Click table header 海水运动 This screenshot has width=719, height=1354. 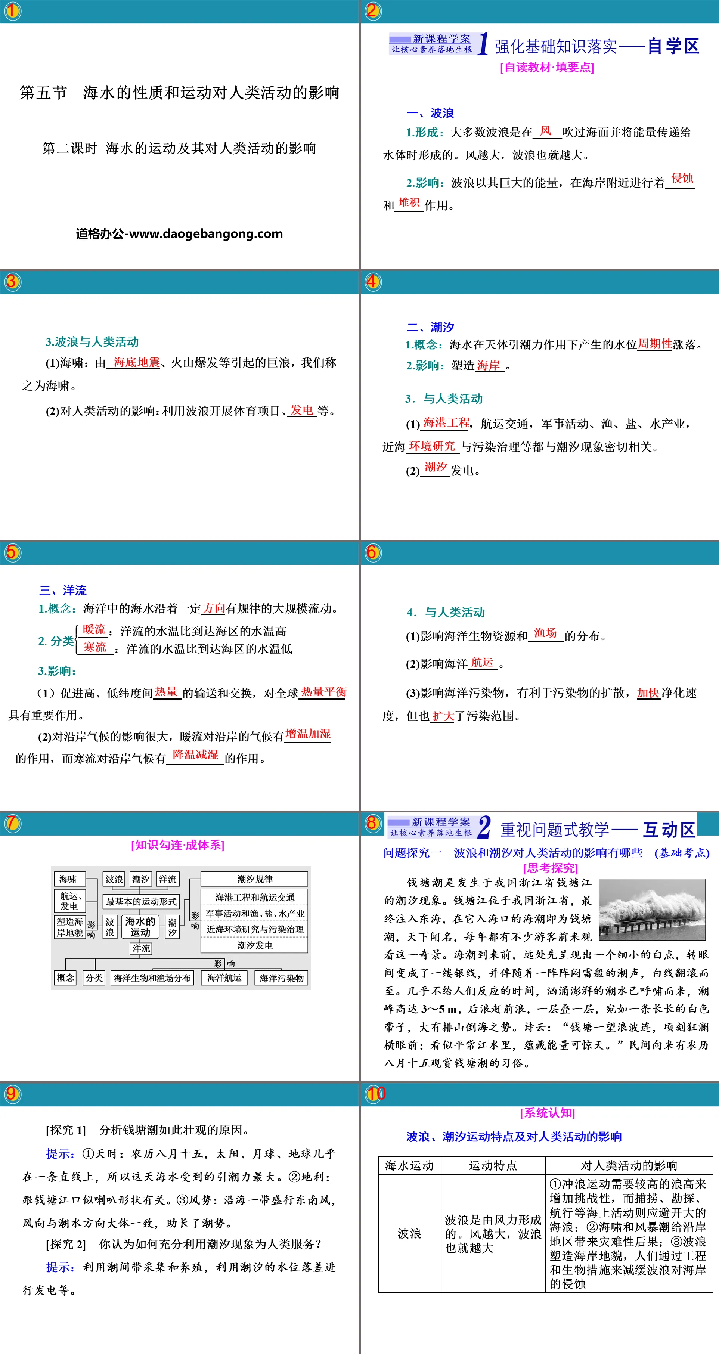point(409,1165)
